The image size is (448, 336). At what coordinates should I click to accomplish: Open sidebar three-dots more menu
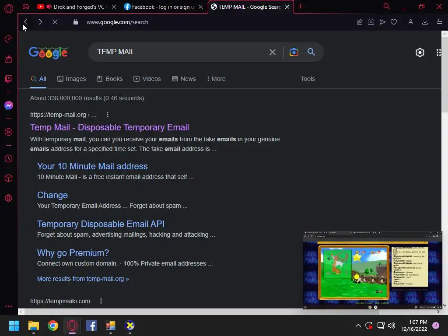click(9, 306)
